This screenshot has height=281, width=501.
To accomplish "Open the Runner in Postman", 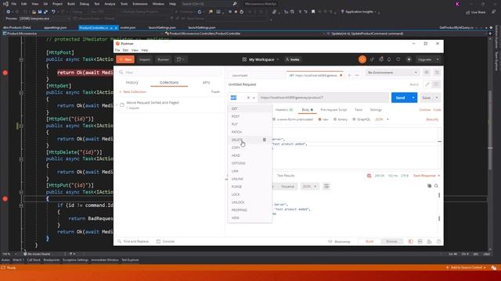I will (163, 59).
